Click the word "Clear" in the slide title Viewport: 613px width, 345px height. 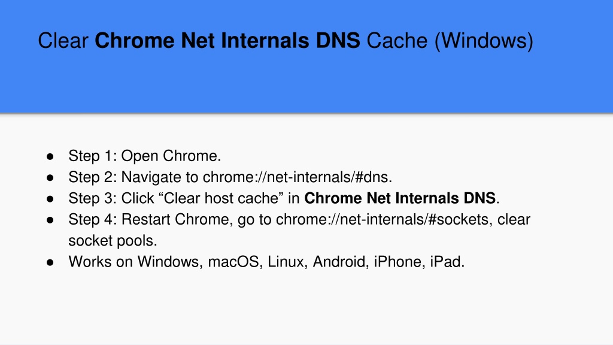click(x=63, y=41)
